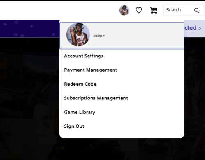
Task: Open the xsapr profile card
Action: point(122,36)
